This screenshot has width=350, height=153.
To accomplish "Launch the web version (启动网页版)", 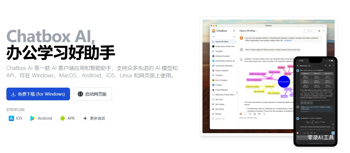I will pos(93,94).
